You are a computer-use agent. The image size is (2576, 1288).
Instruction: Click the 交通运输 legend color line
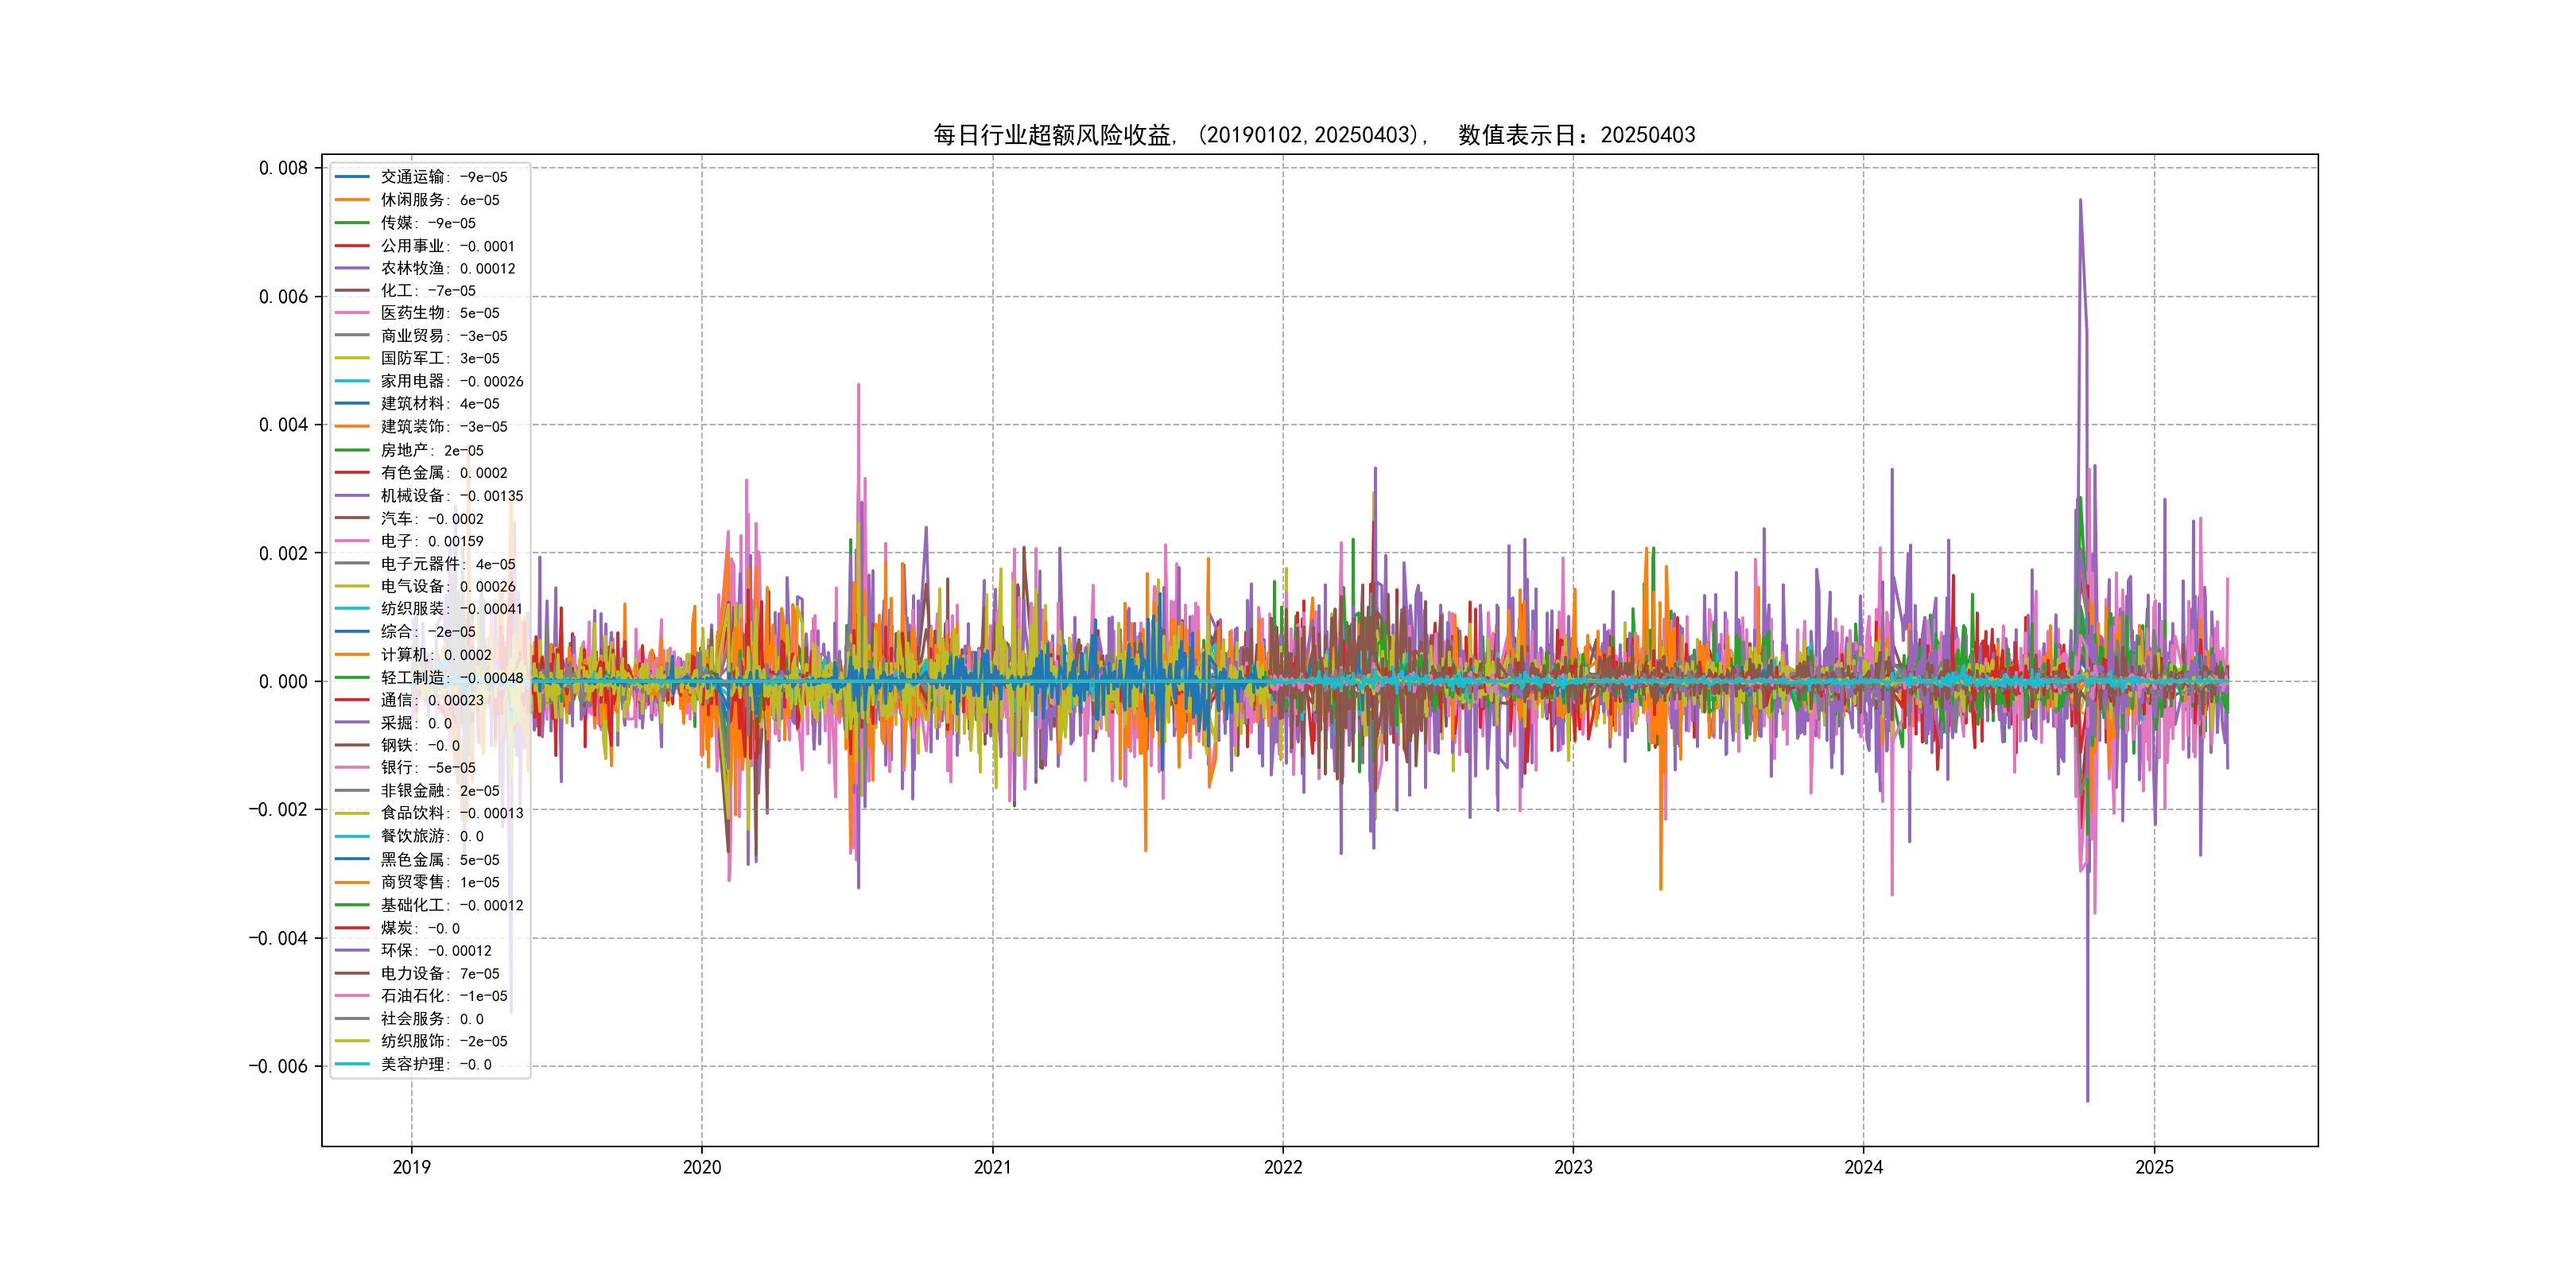click(x=352, y=177)
